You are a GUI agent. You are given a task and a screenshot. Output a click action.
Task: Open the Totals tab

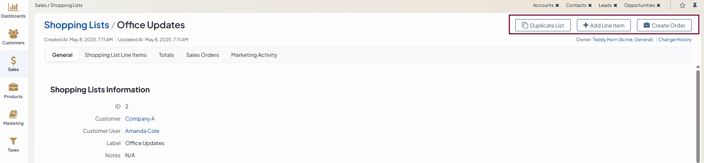(166, 55)
